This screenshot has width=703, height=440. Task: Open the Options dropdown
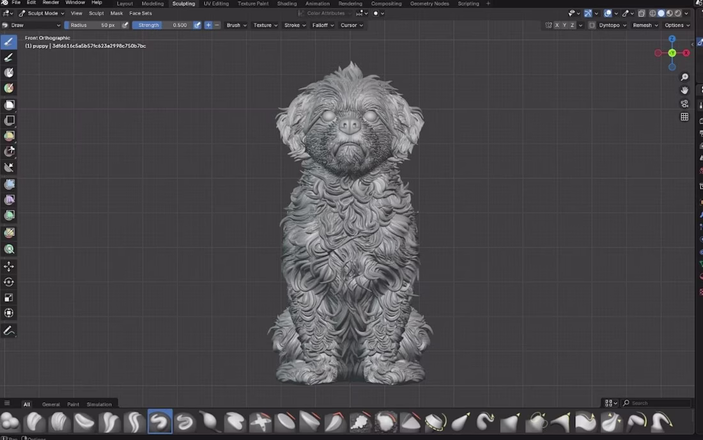tap(677, 25)
